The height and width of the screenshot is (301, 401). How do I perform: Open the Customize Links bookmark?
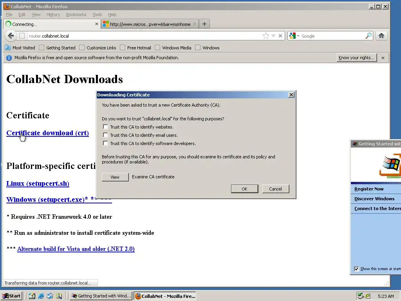98,47
